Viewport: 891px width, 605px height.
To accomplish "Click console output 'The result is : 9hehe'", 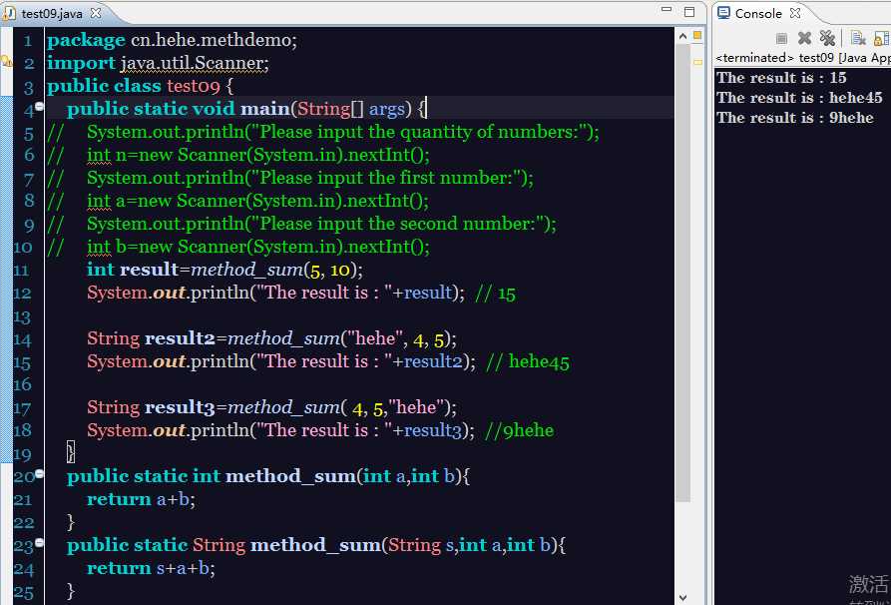I will (794, 117).
